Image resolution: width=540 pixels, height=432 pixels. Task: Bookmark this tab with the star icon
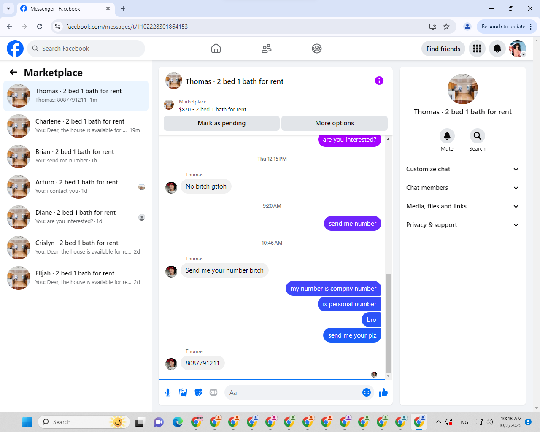[446, 27]
